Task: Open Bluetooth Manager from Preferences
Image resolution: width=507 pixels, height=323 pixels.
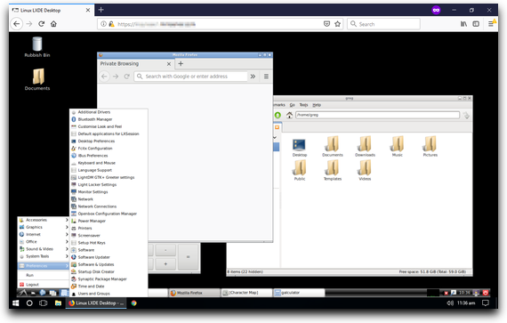Action: [x=109, y=119]
